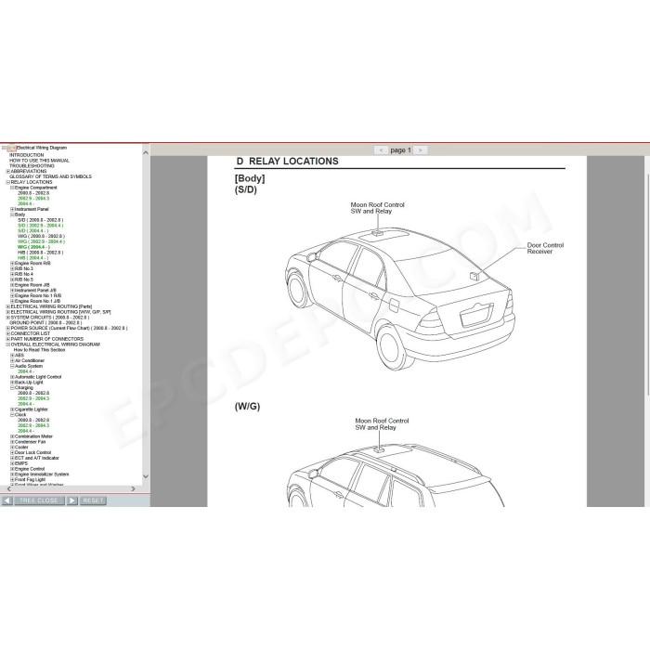Expand the ABS node
This screenshot has height=650, width=650.
coord(12,356)
